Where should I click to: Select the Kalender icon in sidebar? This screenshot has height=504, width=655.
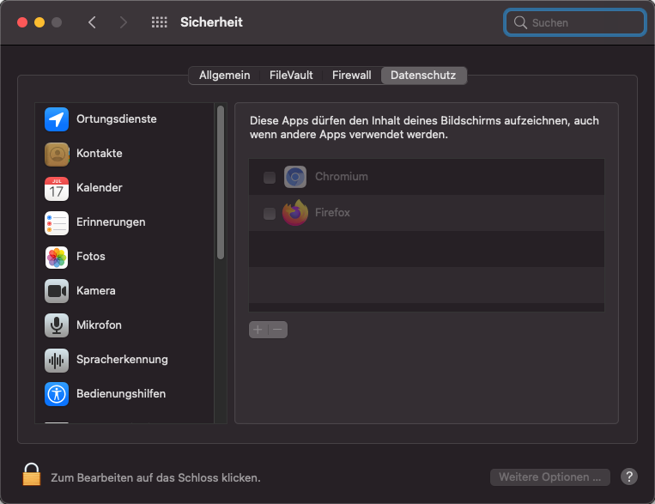pos(57,188)
